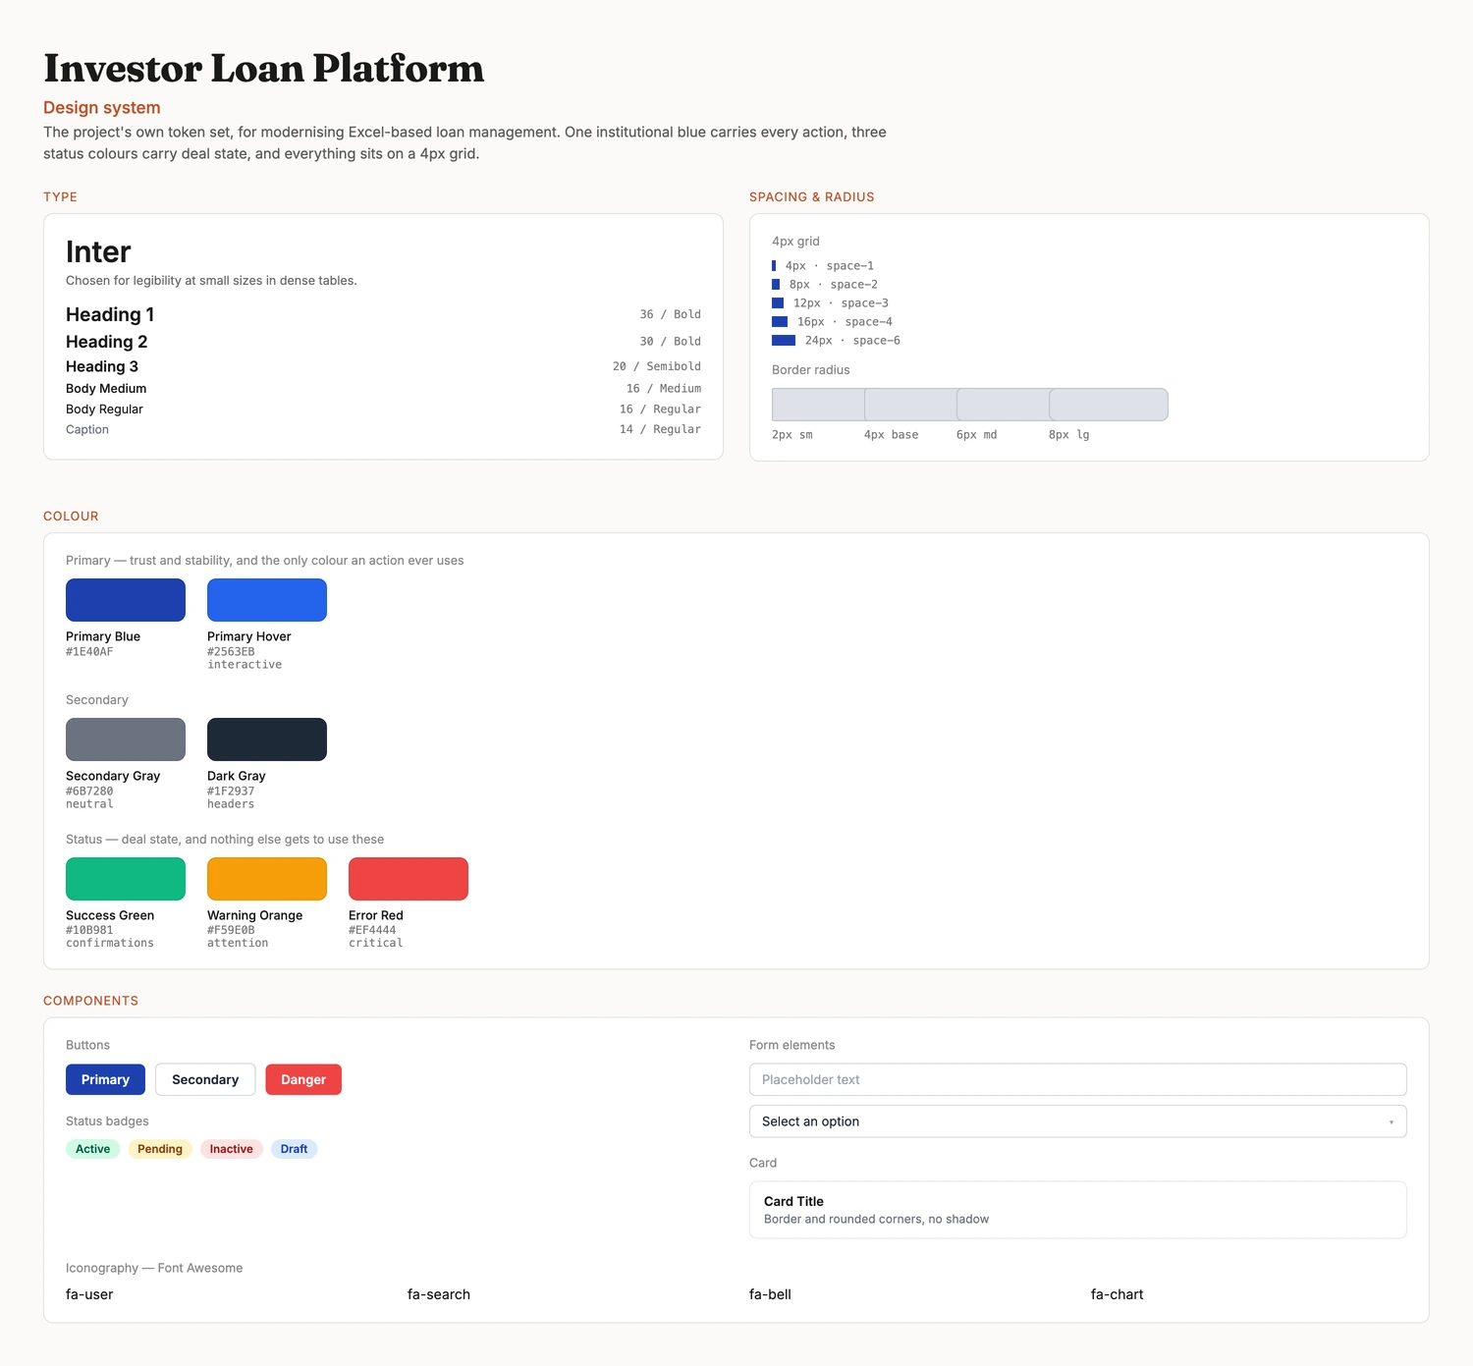Click the Active status badge

[93, 1149]
